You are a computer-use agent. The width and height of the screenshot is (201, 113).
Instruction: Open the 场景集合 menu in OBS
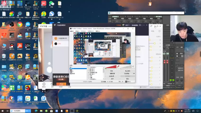coord(91,31)
